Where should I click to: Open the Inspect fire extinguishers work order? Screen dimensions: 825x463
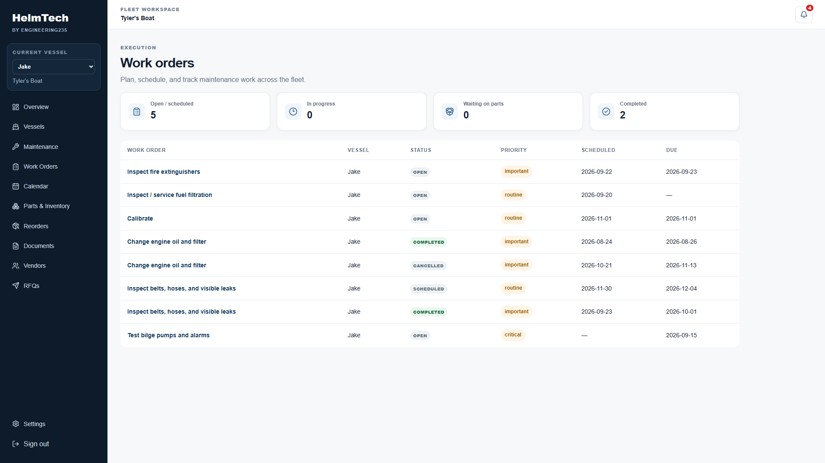pyautogui.click(x=163, y=172)
